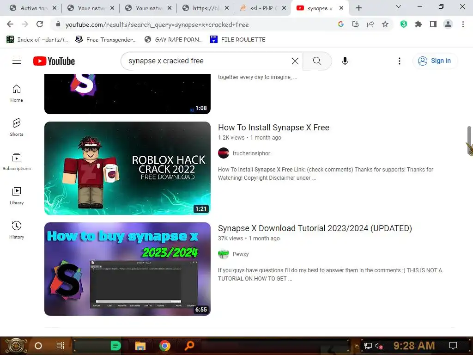The width and height of the screenshot is (473, 355).
Task: Click the 'How to buy synapse x' thumbnail
Action: tap(127, 269)
